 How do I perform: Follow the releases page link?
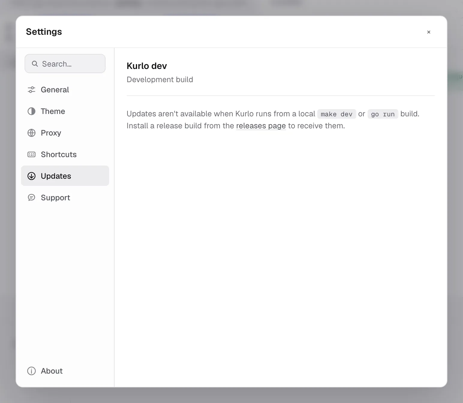(261, 126)
